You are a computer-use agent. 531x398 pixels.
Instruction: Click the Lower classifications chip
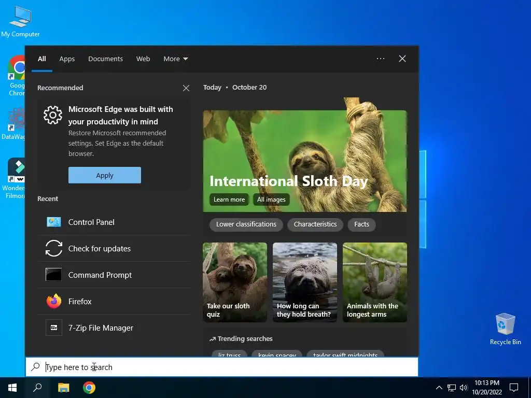(x=246, y=224)
